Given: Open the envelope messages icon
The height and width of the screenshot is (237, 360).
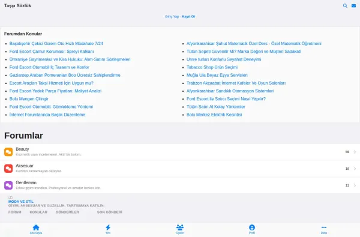Looking at the screenshot, I should pos(354,6).
